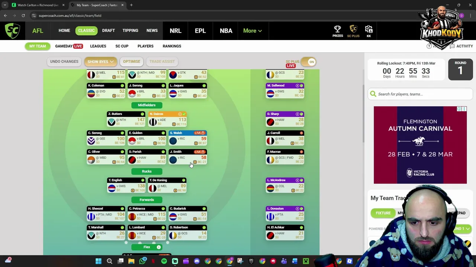Click S. Walsh LIVE lock badge
Screen dimensions: 476x267
point(199,133)
